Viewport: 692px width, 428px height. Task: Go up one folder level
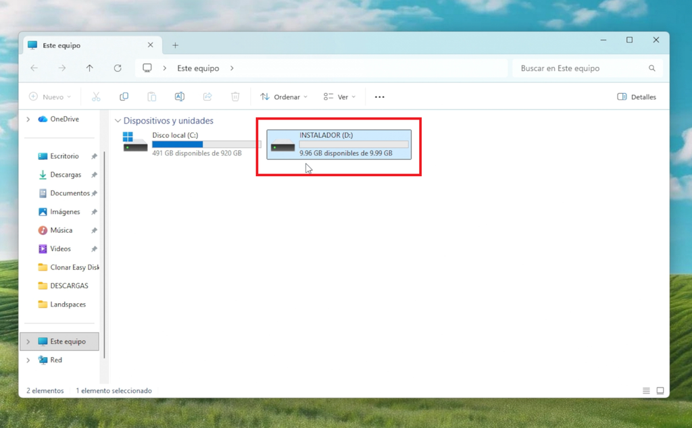pos(90,68)
